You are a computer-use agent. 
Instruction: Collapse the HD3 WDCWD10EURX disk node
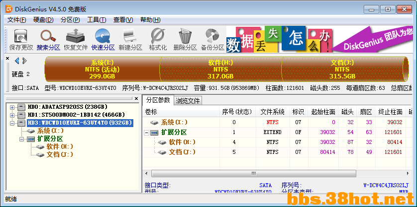12,123
